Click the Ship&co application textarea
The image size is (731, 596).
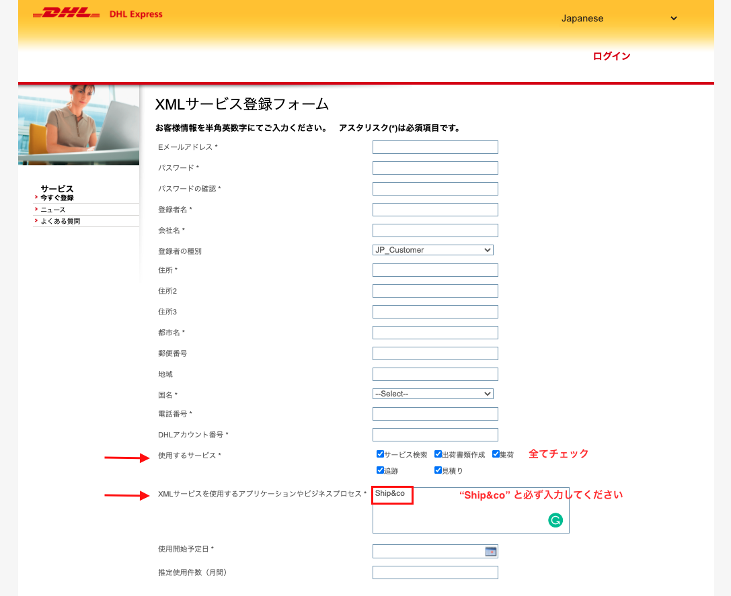tap(471, 510)
